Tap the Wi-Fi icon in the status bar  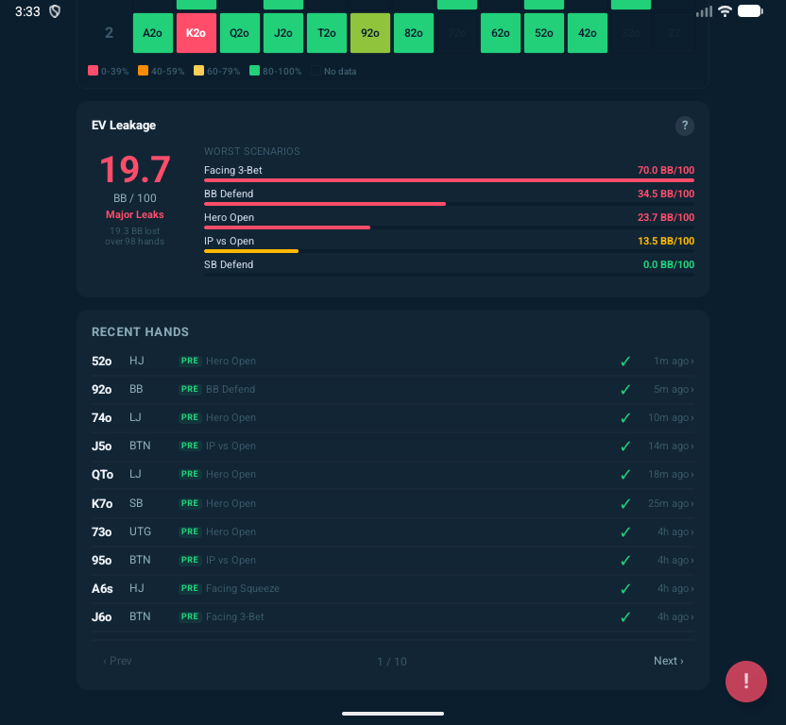tap(725, 11)
